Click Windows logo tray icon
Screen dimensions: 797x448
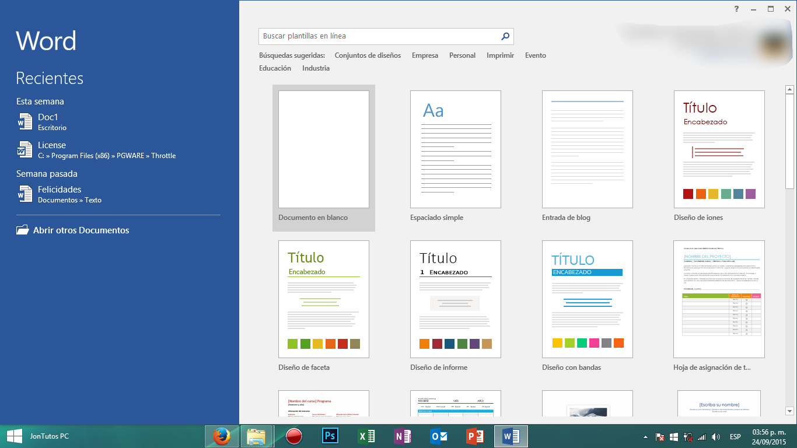coord(674,436)
